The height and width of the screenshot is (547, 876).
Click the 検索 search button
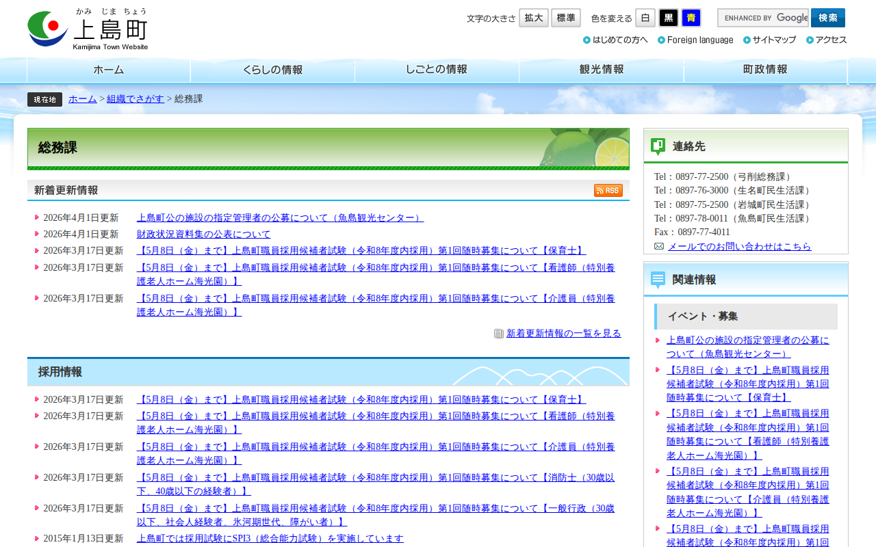pos(828,18)
